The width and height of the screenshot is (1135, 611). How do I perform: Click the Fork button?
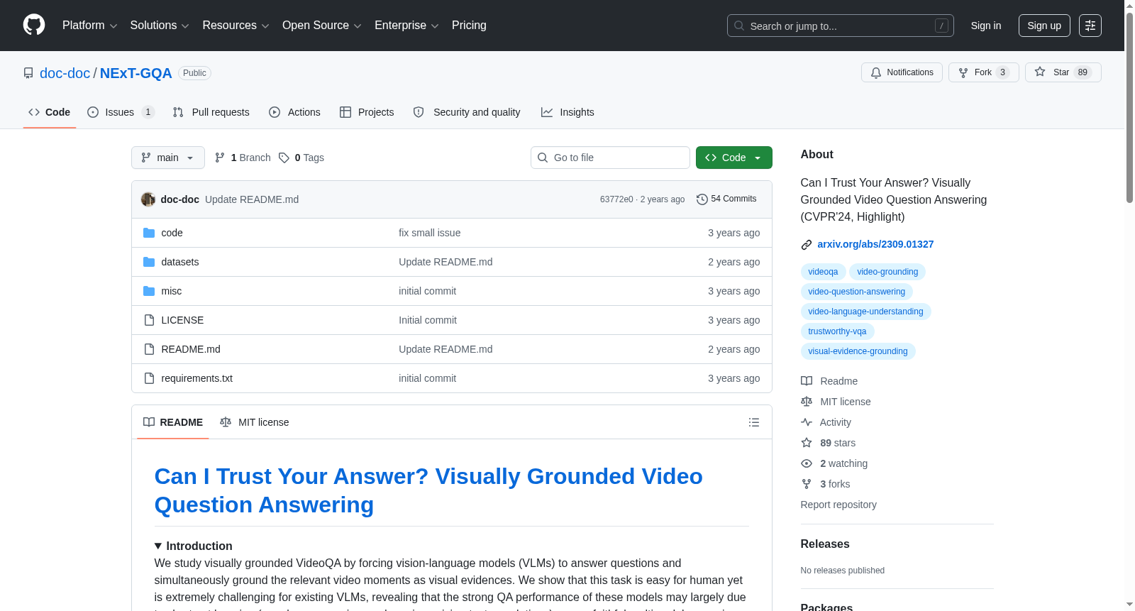click(x=984, y=72)
